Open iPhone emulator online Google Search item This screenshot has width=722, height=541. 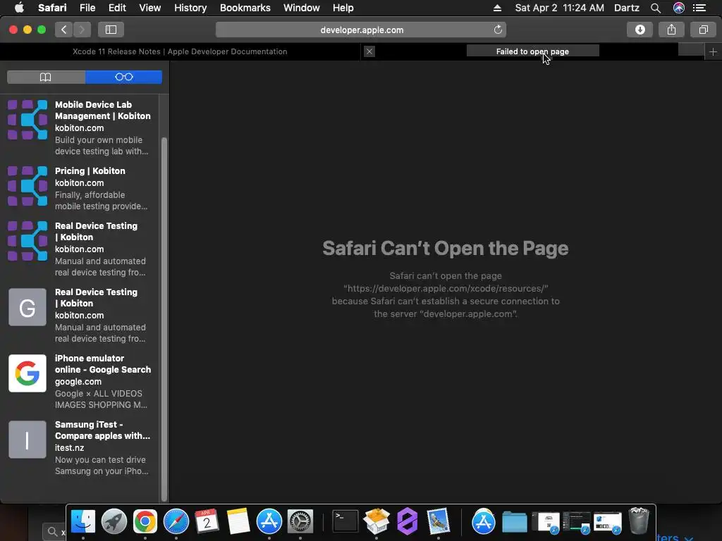pos(80,381)
